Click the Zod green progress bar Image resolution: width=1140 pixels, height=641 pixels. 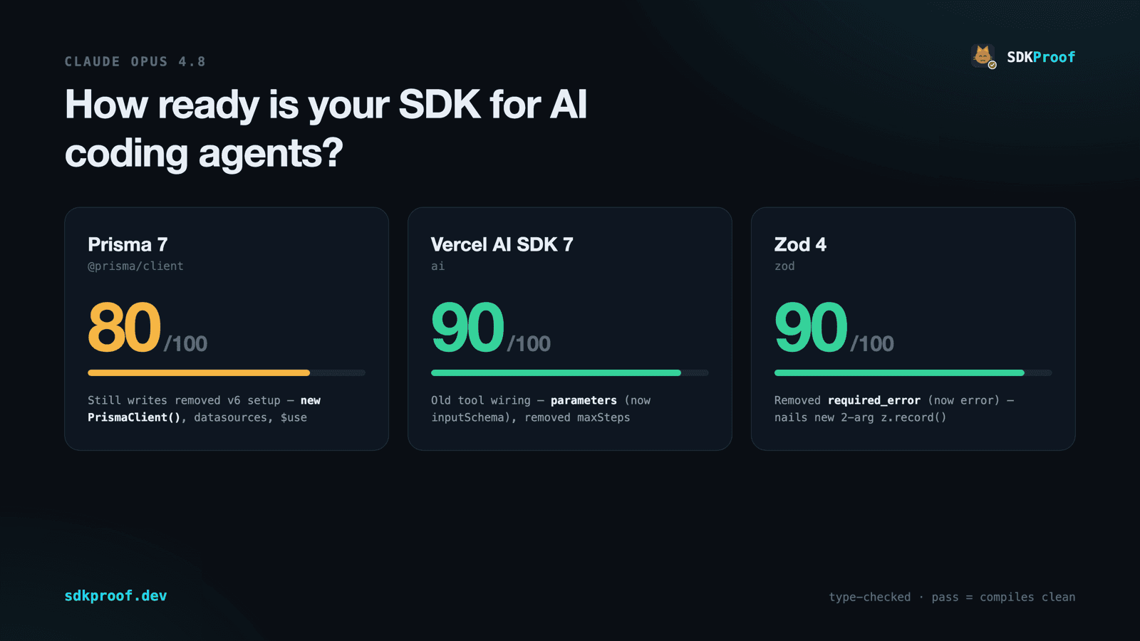[x=913, y=372]
